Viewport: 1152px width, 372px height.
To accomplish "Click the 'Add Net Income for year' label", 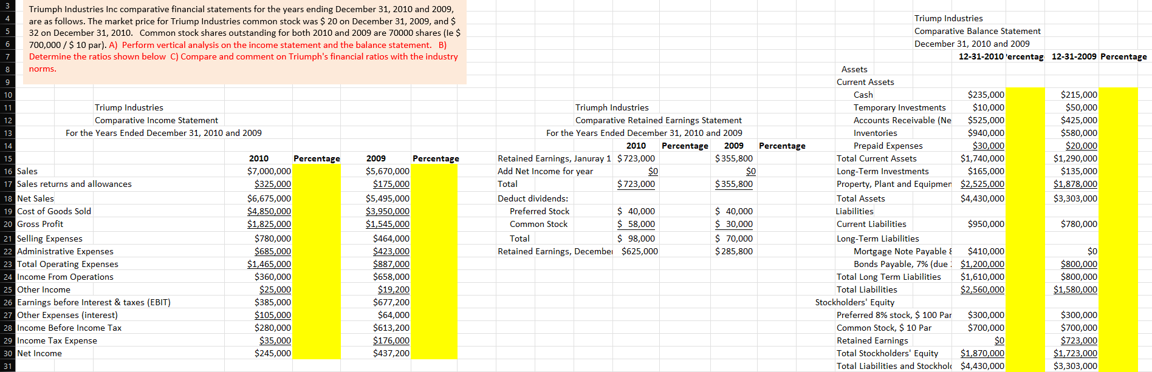I will tap(545, 171).
